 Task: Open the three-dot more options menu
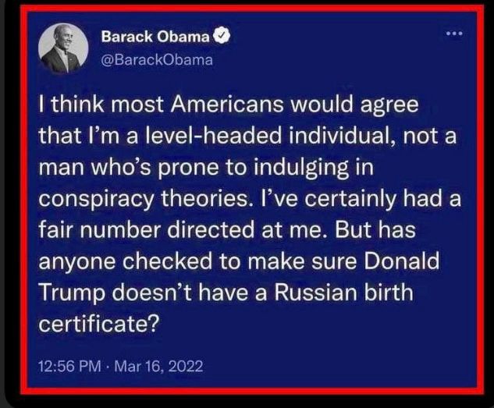tap(455, 33)
